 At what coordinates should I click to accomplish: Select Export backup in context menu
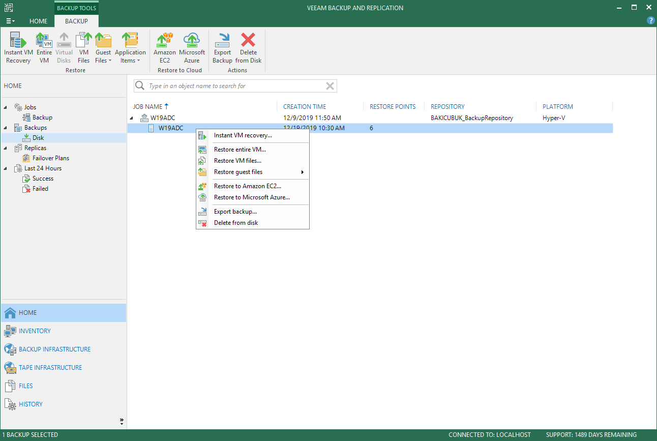point(235,212)
